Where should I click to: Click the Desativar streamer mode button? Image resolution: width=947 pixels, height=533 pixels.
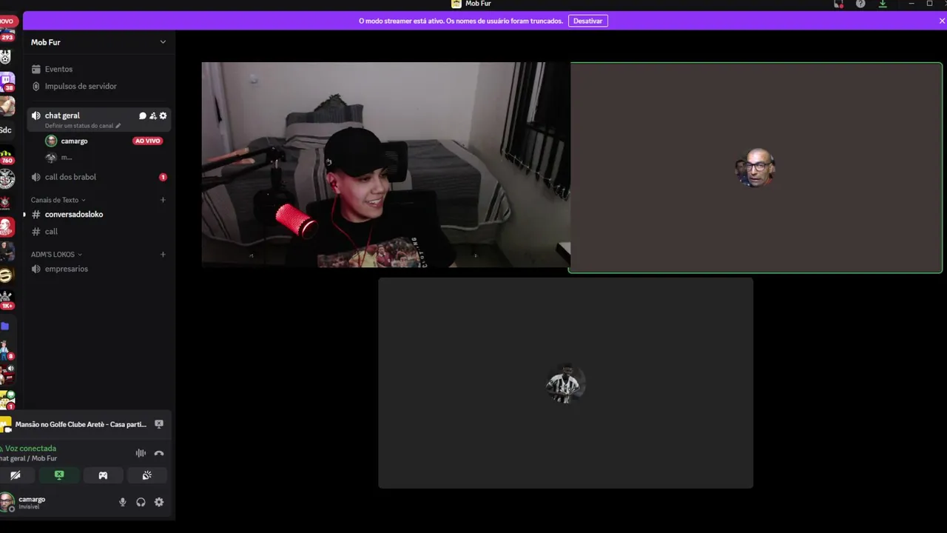(587, 21)
